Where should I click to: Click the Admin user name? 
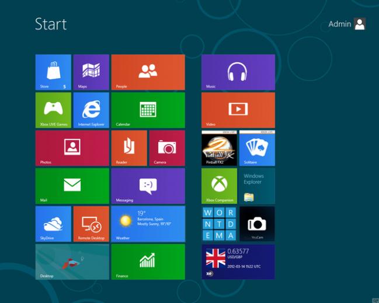click(340, 24)
